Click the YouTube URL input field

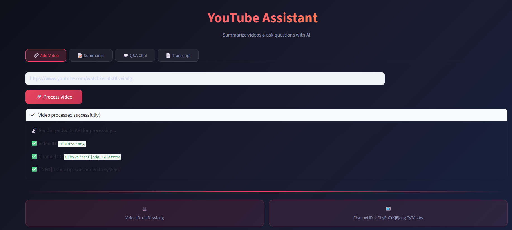tap(205, 78)
